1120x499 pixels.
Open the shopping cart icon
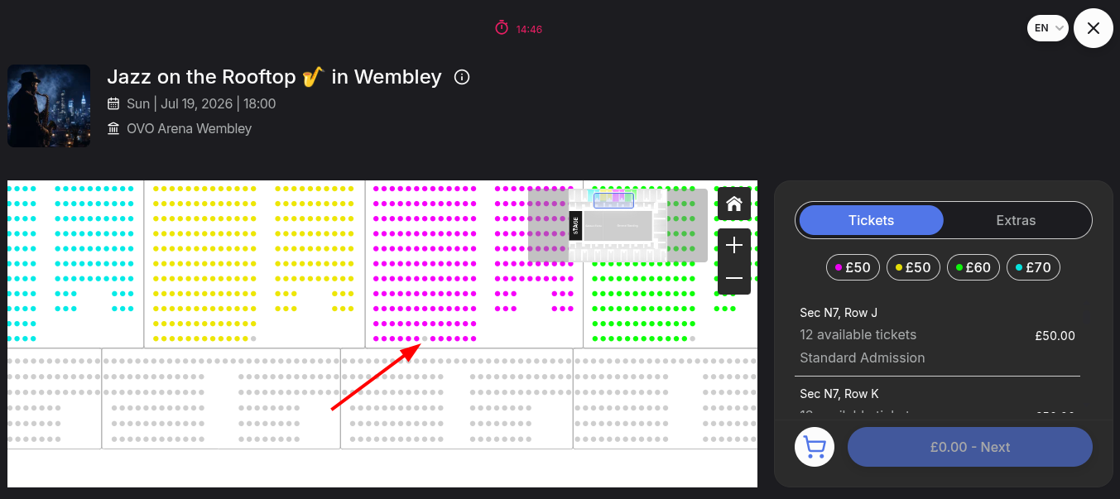click(x=815, y=447)
